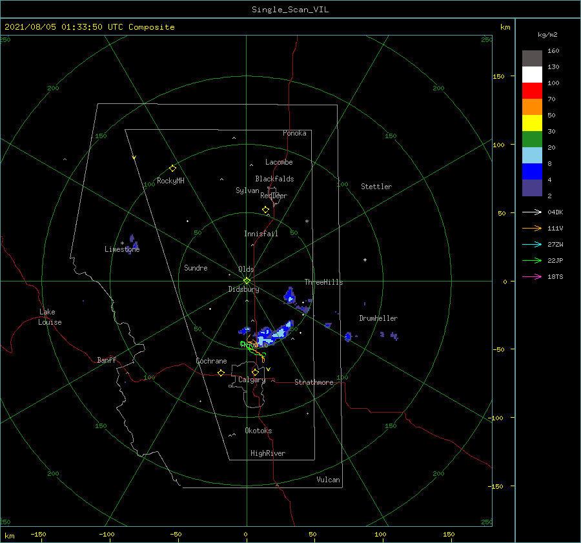Click the Didsbury city label
This screenshot has width=581, height=543.
tap(243, 289)
